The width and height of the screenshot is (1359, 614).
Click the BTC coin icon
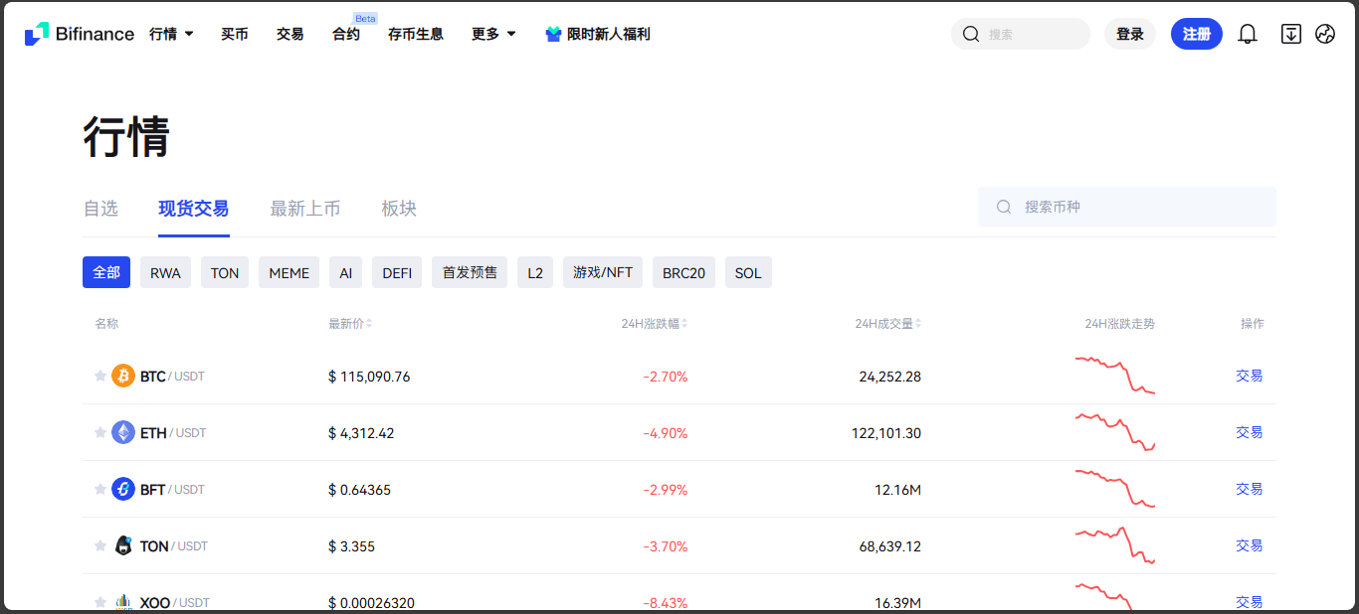pyautogui.click(x=123, y=376)
